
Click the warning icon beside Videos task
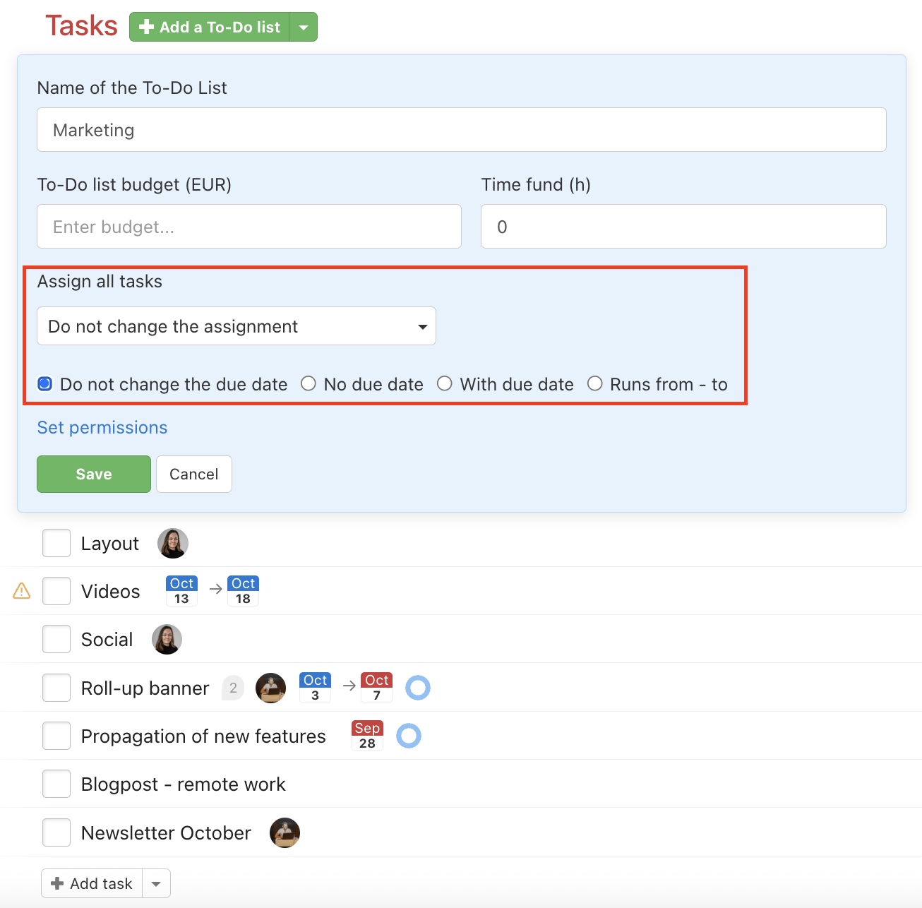(22, 590)
